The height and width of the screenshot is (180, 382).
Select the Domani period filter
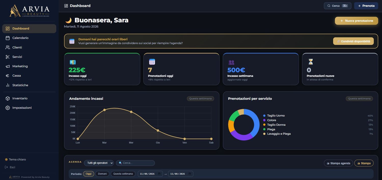pos(102,174)
